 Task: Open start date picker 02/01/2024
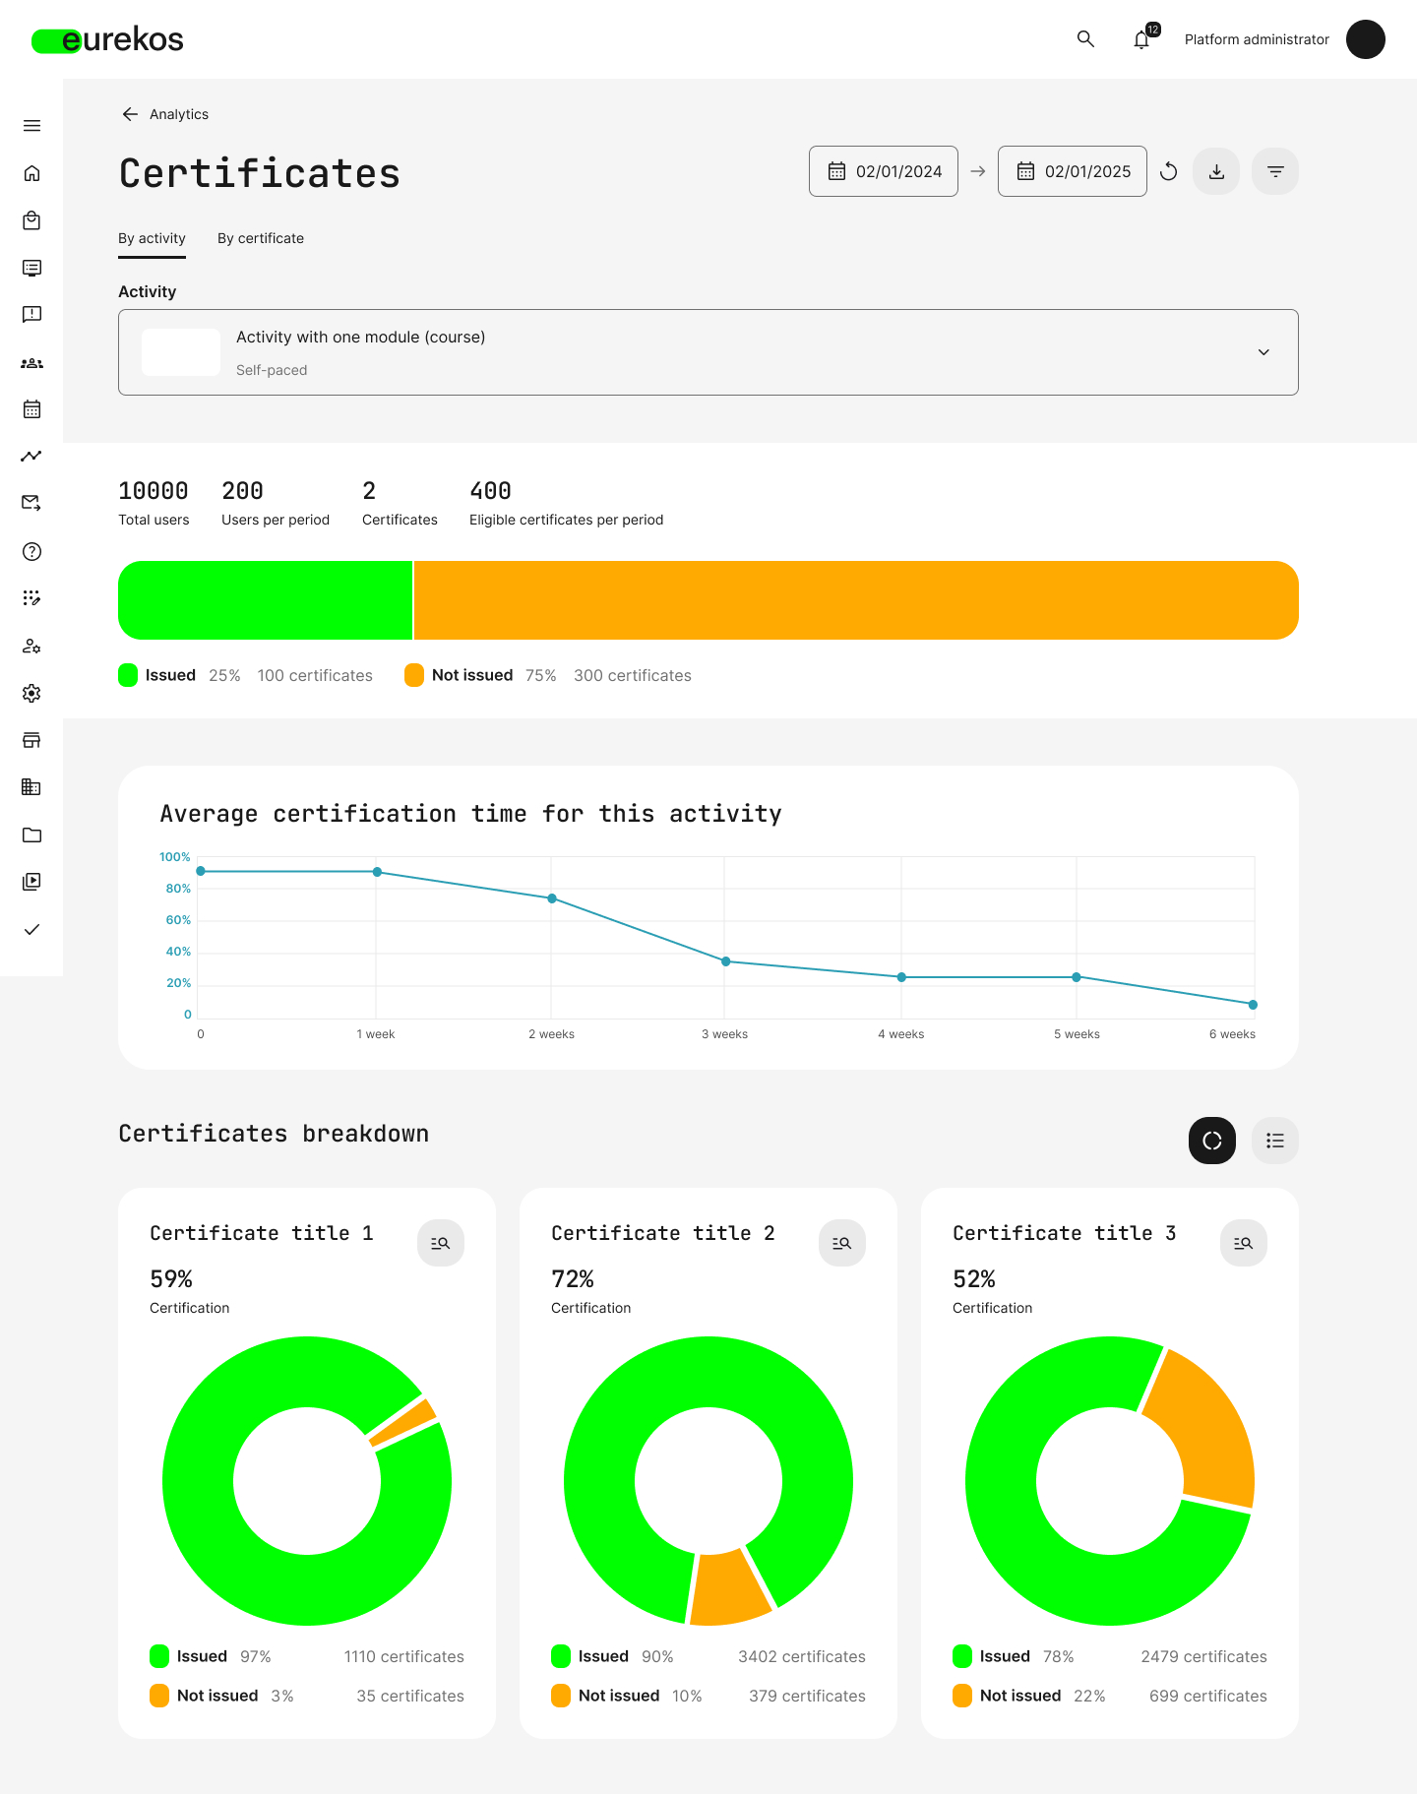(x=884, y=171)
